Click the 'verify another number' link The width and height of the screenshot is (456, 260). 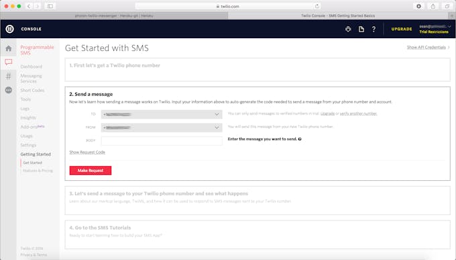pyautogui.click(x=358, y=114)
